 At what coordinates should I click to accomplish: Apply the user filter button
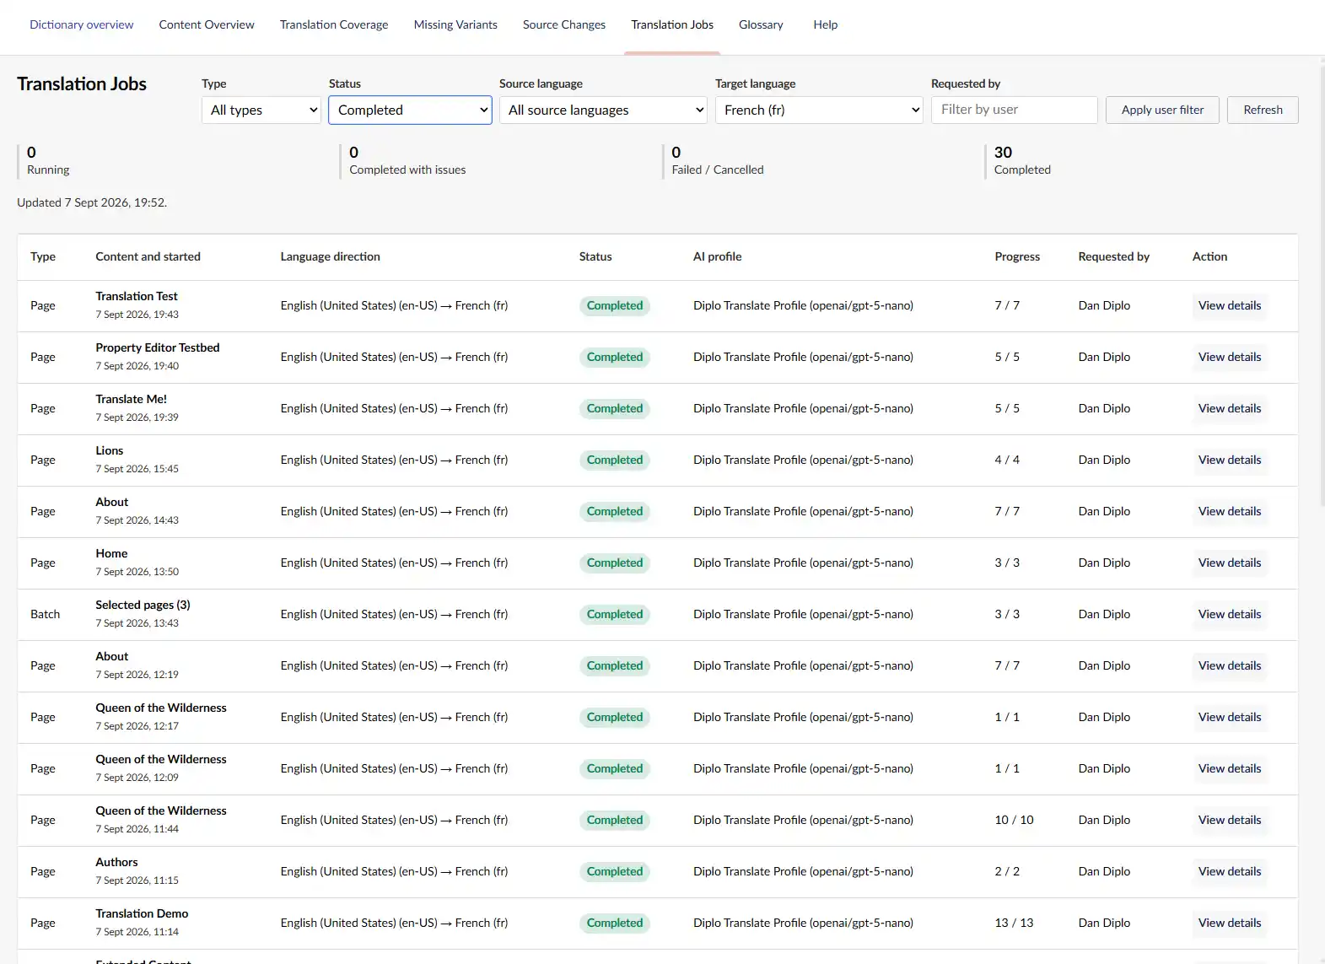tap(1162, 110)
